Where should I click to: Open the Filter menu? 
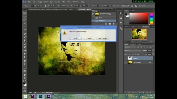pos(63,2)
